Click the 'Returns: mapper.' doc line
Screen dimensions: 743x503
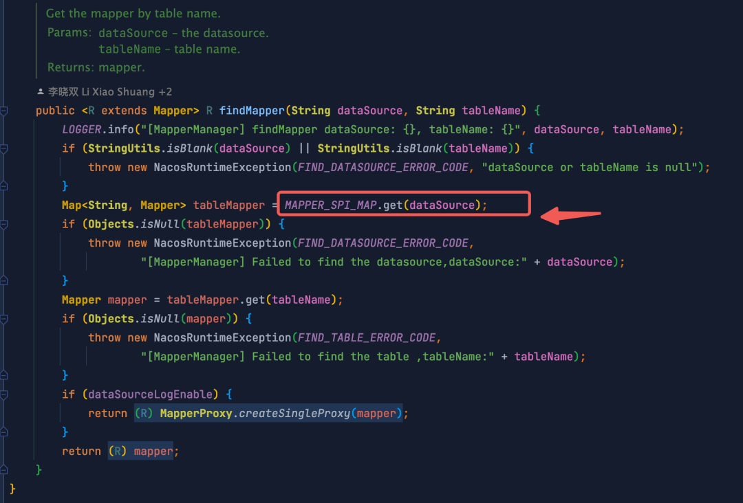[x=96, y=67]
